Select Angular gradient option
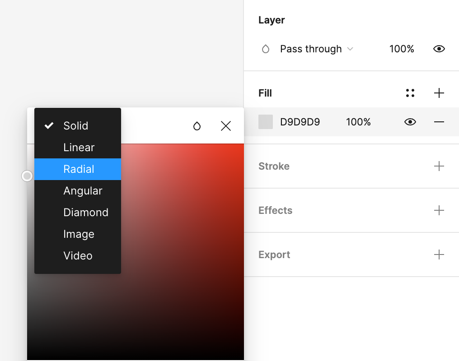Viewport: 459px width, 361px height. 78,190
